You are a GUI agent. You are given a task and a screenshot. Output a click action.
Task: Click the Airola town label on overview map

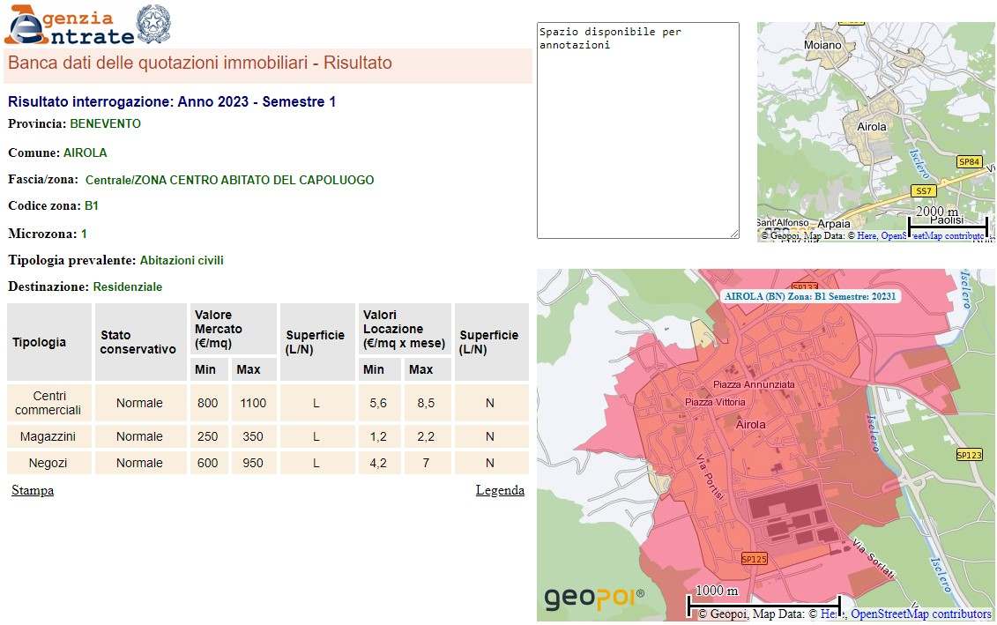[x=872, y=127]
